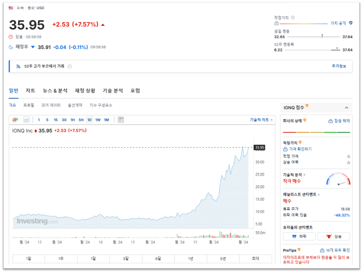Select the 1D interval

[90, 120]
